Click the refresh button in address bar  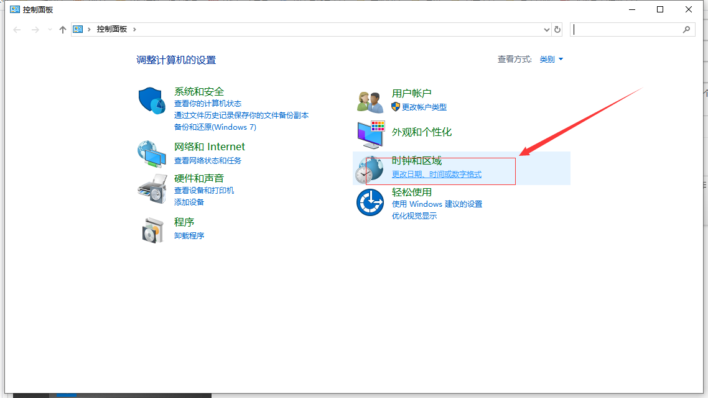point(558,29)
